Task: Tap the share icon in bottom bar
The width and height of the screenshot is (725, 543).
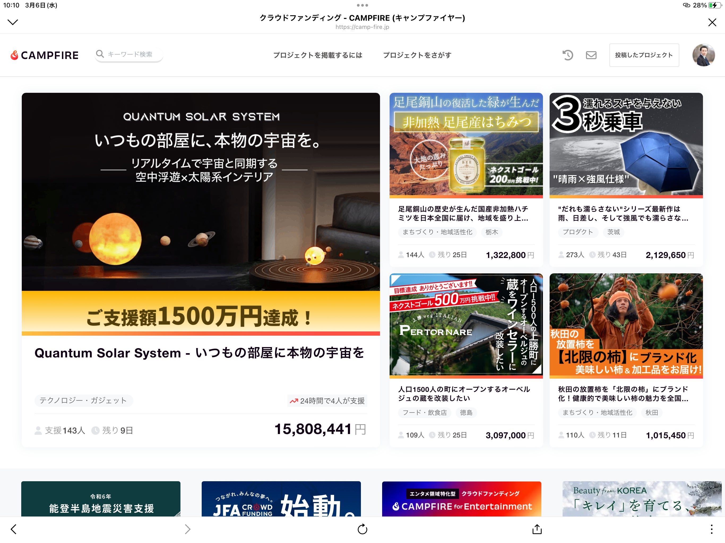Action: point(537,529)
